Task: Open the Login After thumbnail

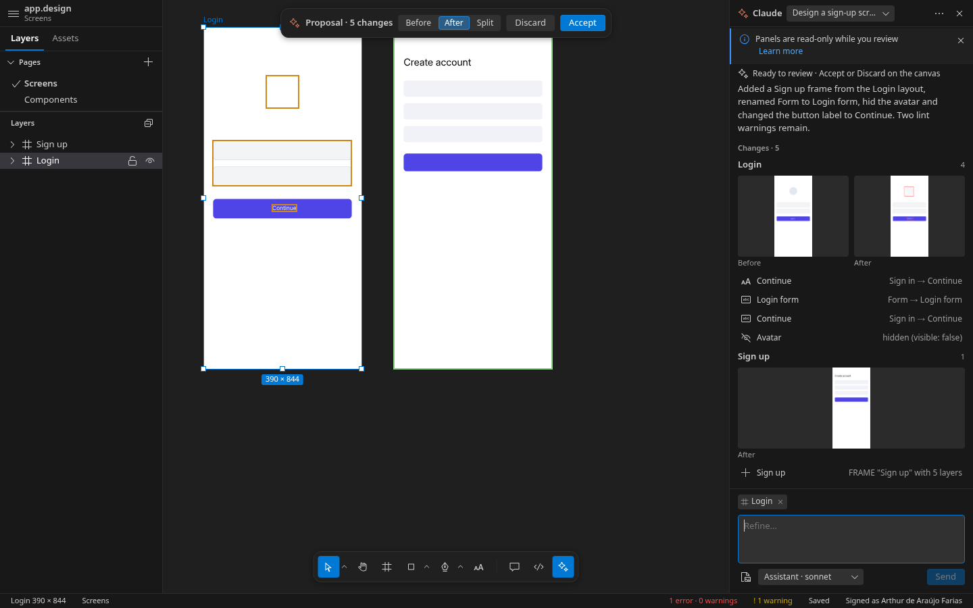Action: (909, 216)
